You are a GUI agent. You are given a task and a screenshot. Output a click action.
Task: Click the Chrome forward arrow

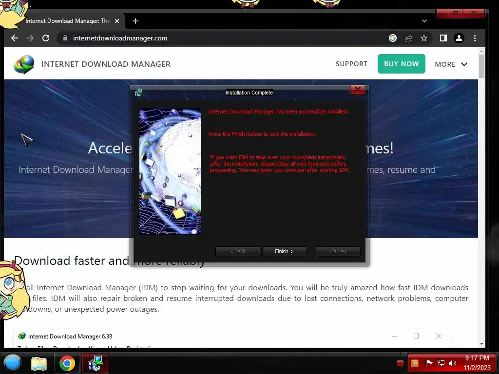pyautogui.click(x=30, y=38)
